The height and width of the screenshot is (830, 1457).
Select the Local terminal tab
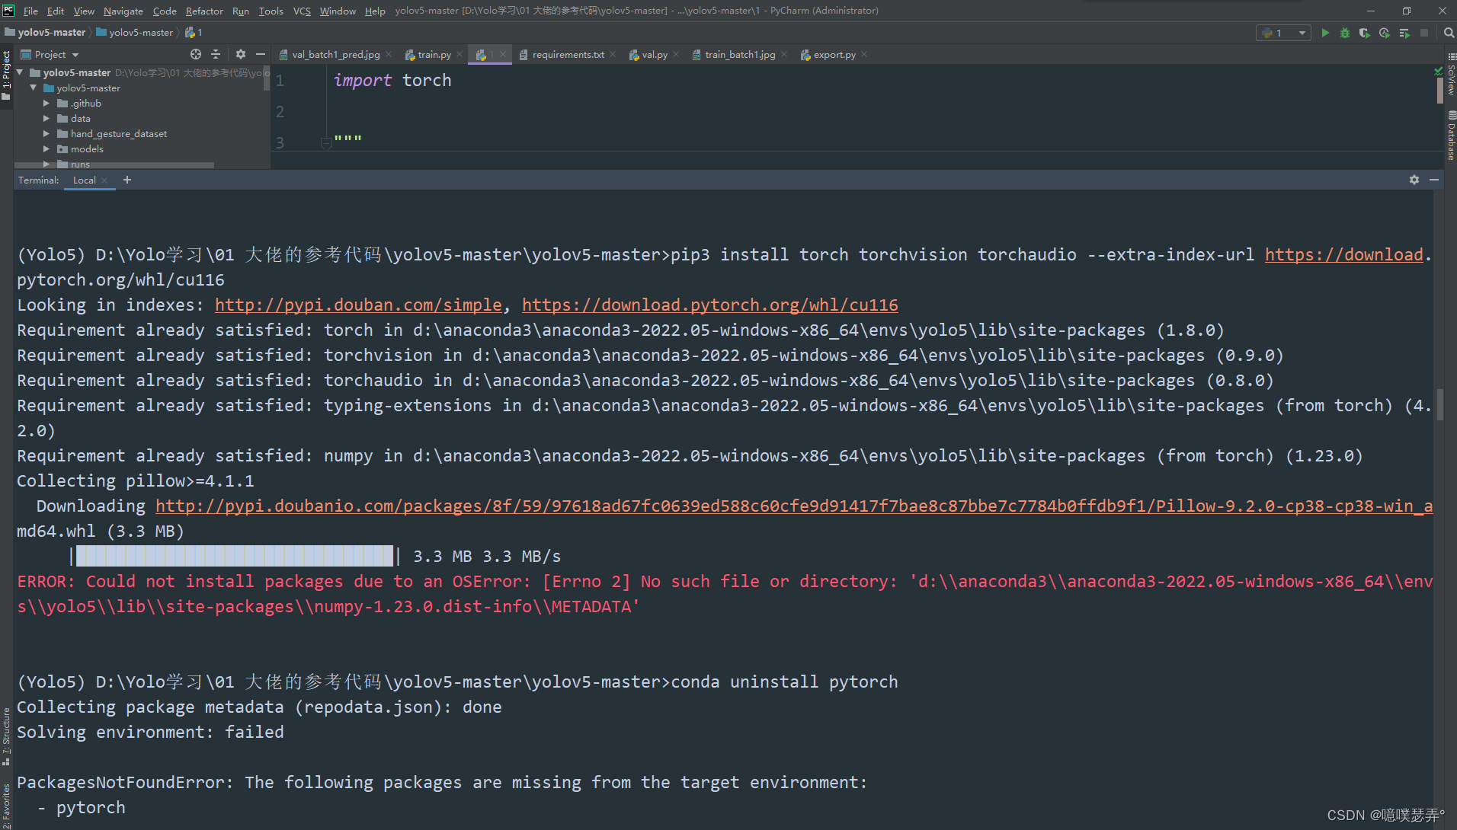[x=85, y=180]
